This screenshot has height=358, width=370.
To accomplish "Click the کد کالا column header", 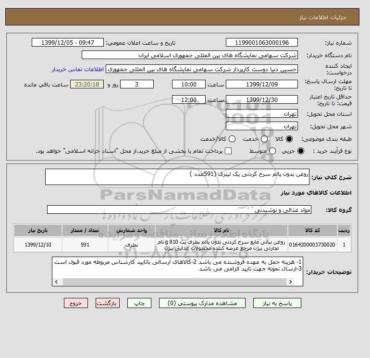I will [x=312, y=230].
